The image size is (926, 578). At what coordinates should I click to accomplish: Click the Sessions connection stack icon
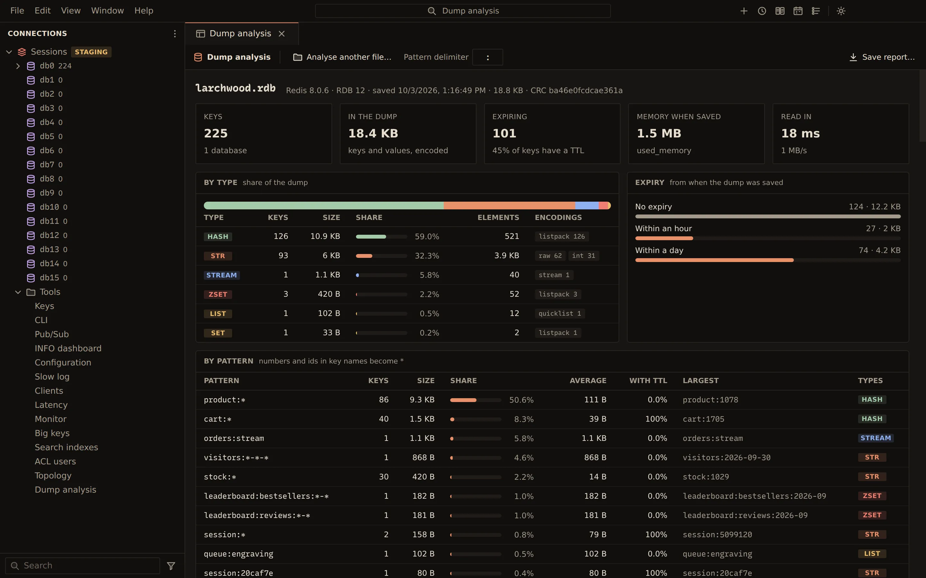tap(22, 52)
